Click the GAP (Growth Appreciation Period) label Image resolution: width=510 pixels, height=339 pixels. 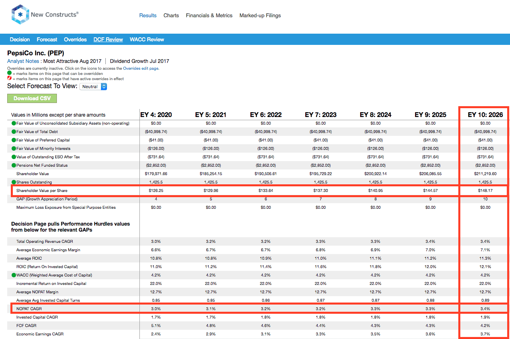47,199
